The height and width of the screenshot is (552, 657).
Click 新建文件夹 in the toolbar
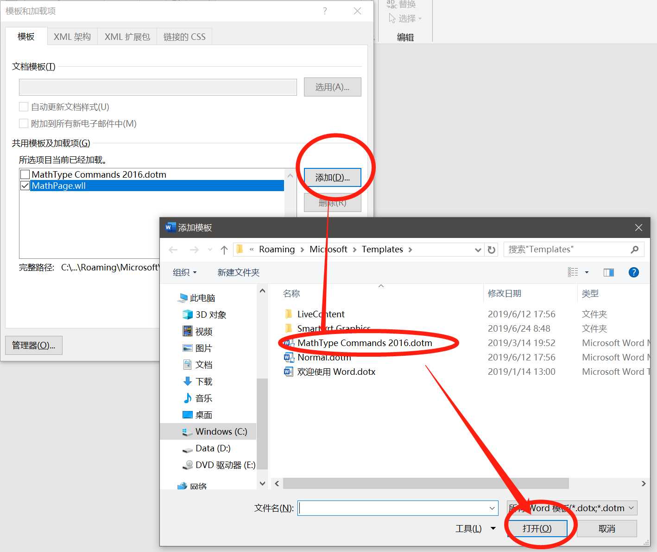[238, 272]
